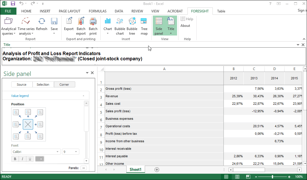The height and width of the screenshot is (180, 307).
Task: Click the Batch export icon
Action: pyautogui.click(x=81, y=21)
